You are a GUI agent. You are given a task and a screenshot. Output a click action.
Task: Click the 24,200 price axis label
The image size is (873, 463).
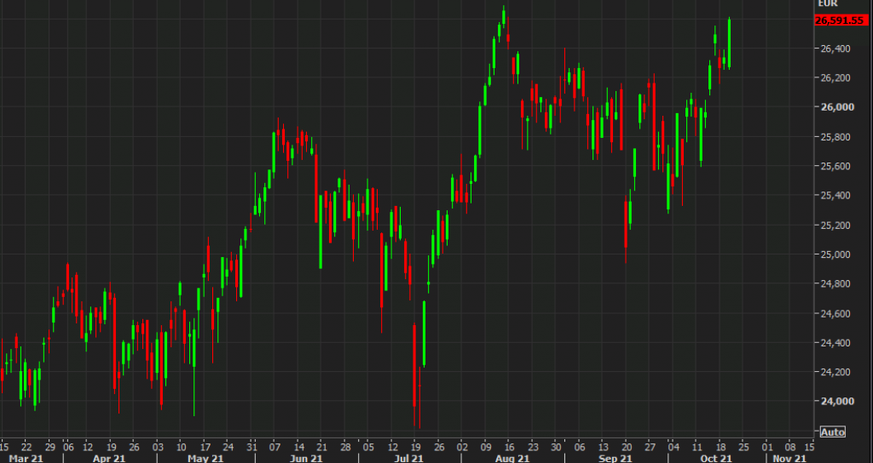pyautogui.click(x=835, y=373)
